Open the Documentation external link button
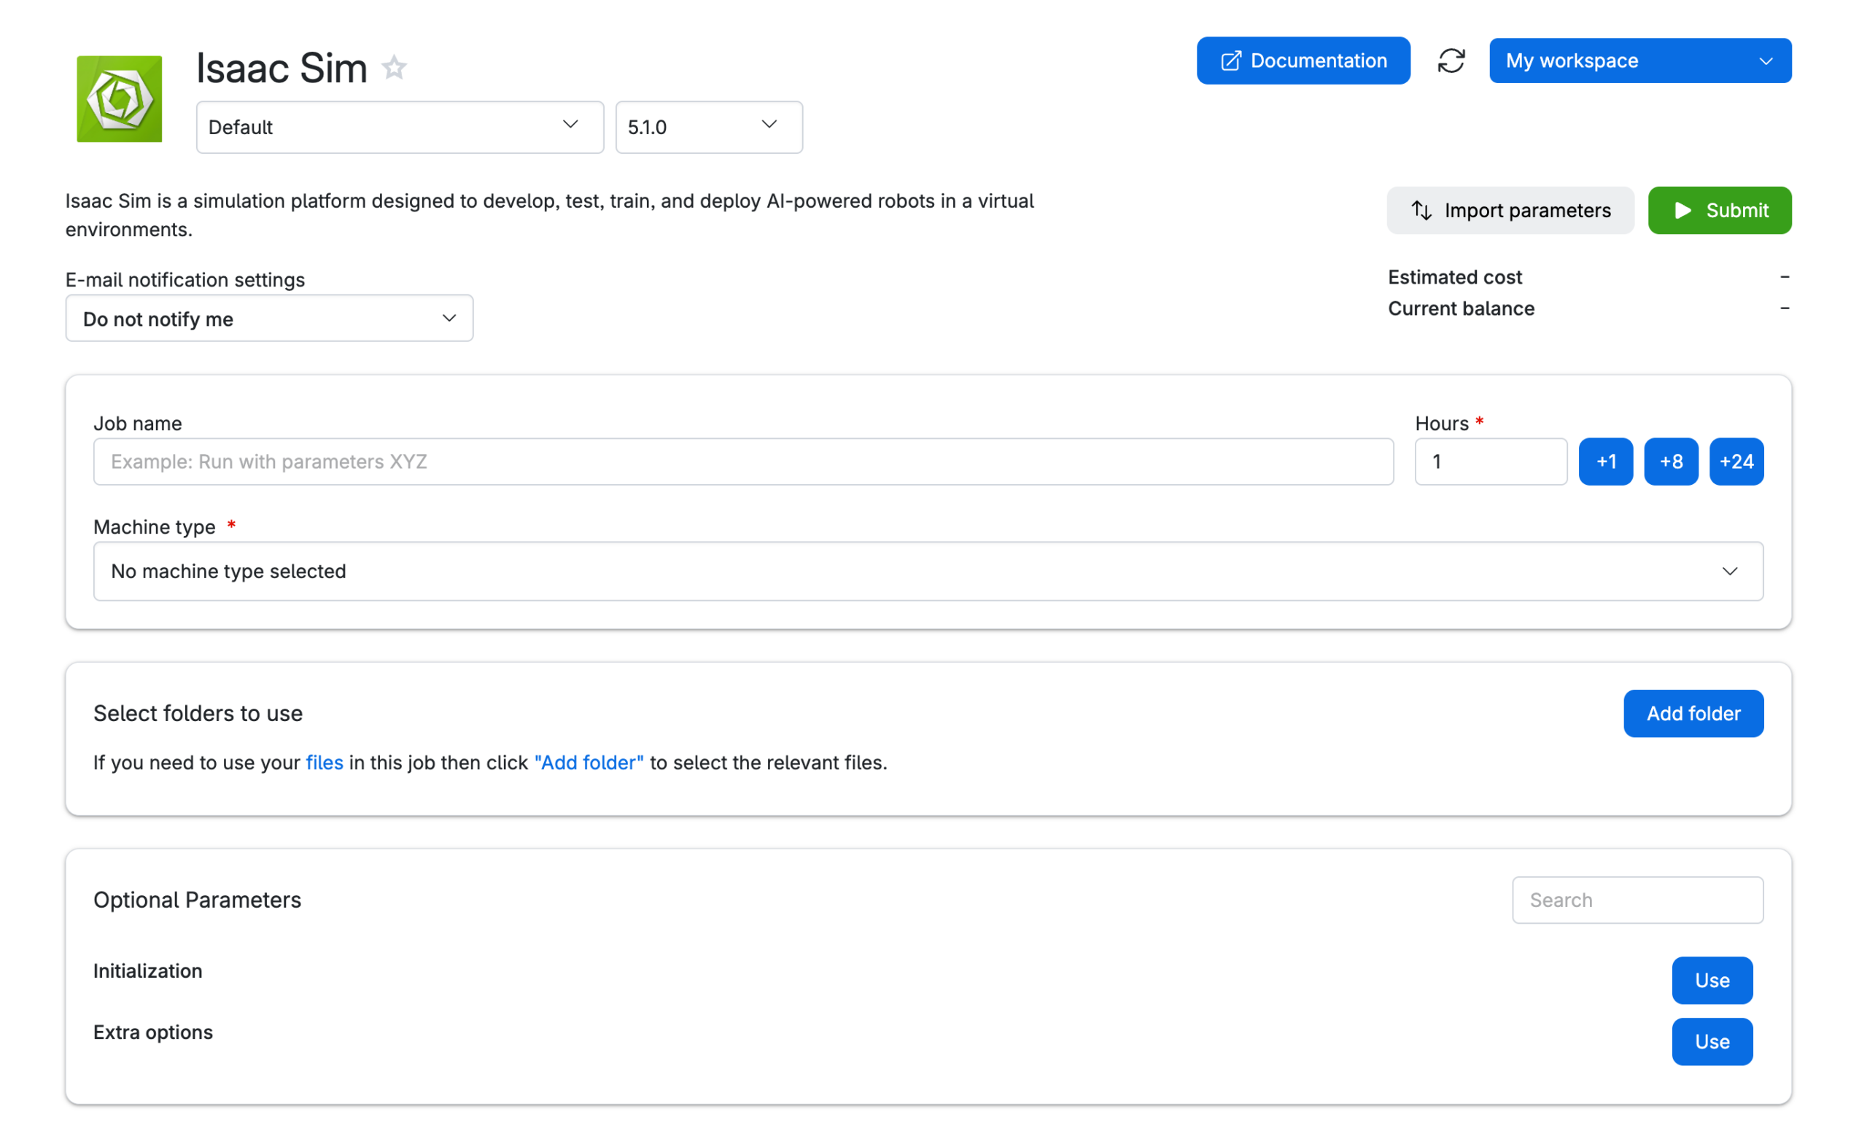 (1303, 61)
